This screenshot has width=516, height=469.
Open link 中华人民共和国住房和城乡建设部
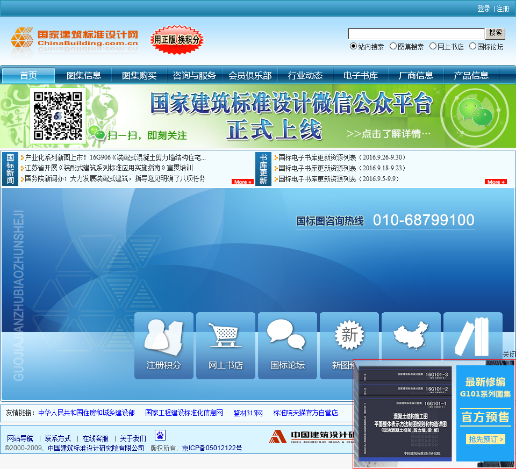coord(87,413)
